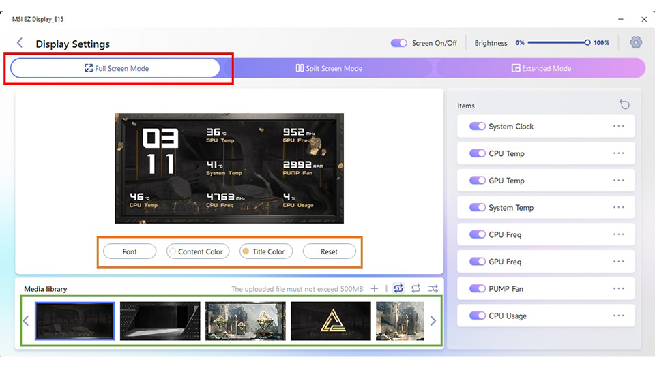Open settings via the gear icon
The image size is (655, 368).
[x=636, y=42]
